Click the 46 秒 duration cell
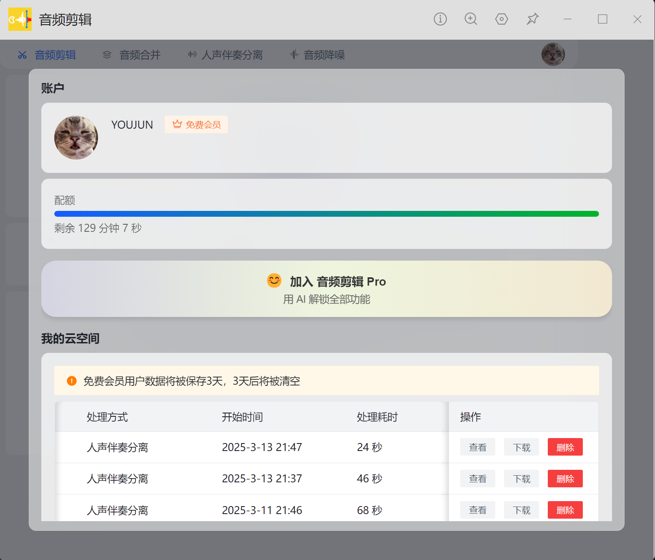Screen dimensions: 655x560 coord(370,479)
